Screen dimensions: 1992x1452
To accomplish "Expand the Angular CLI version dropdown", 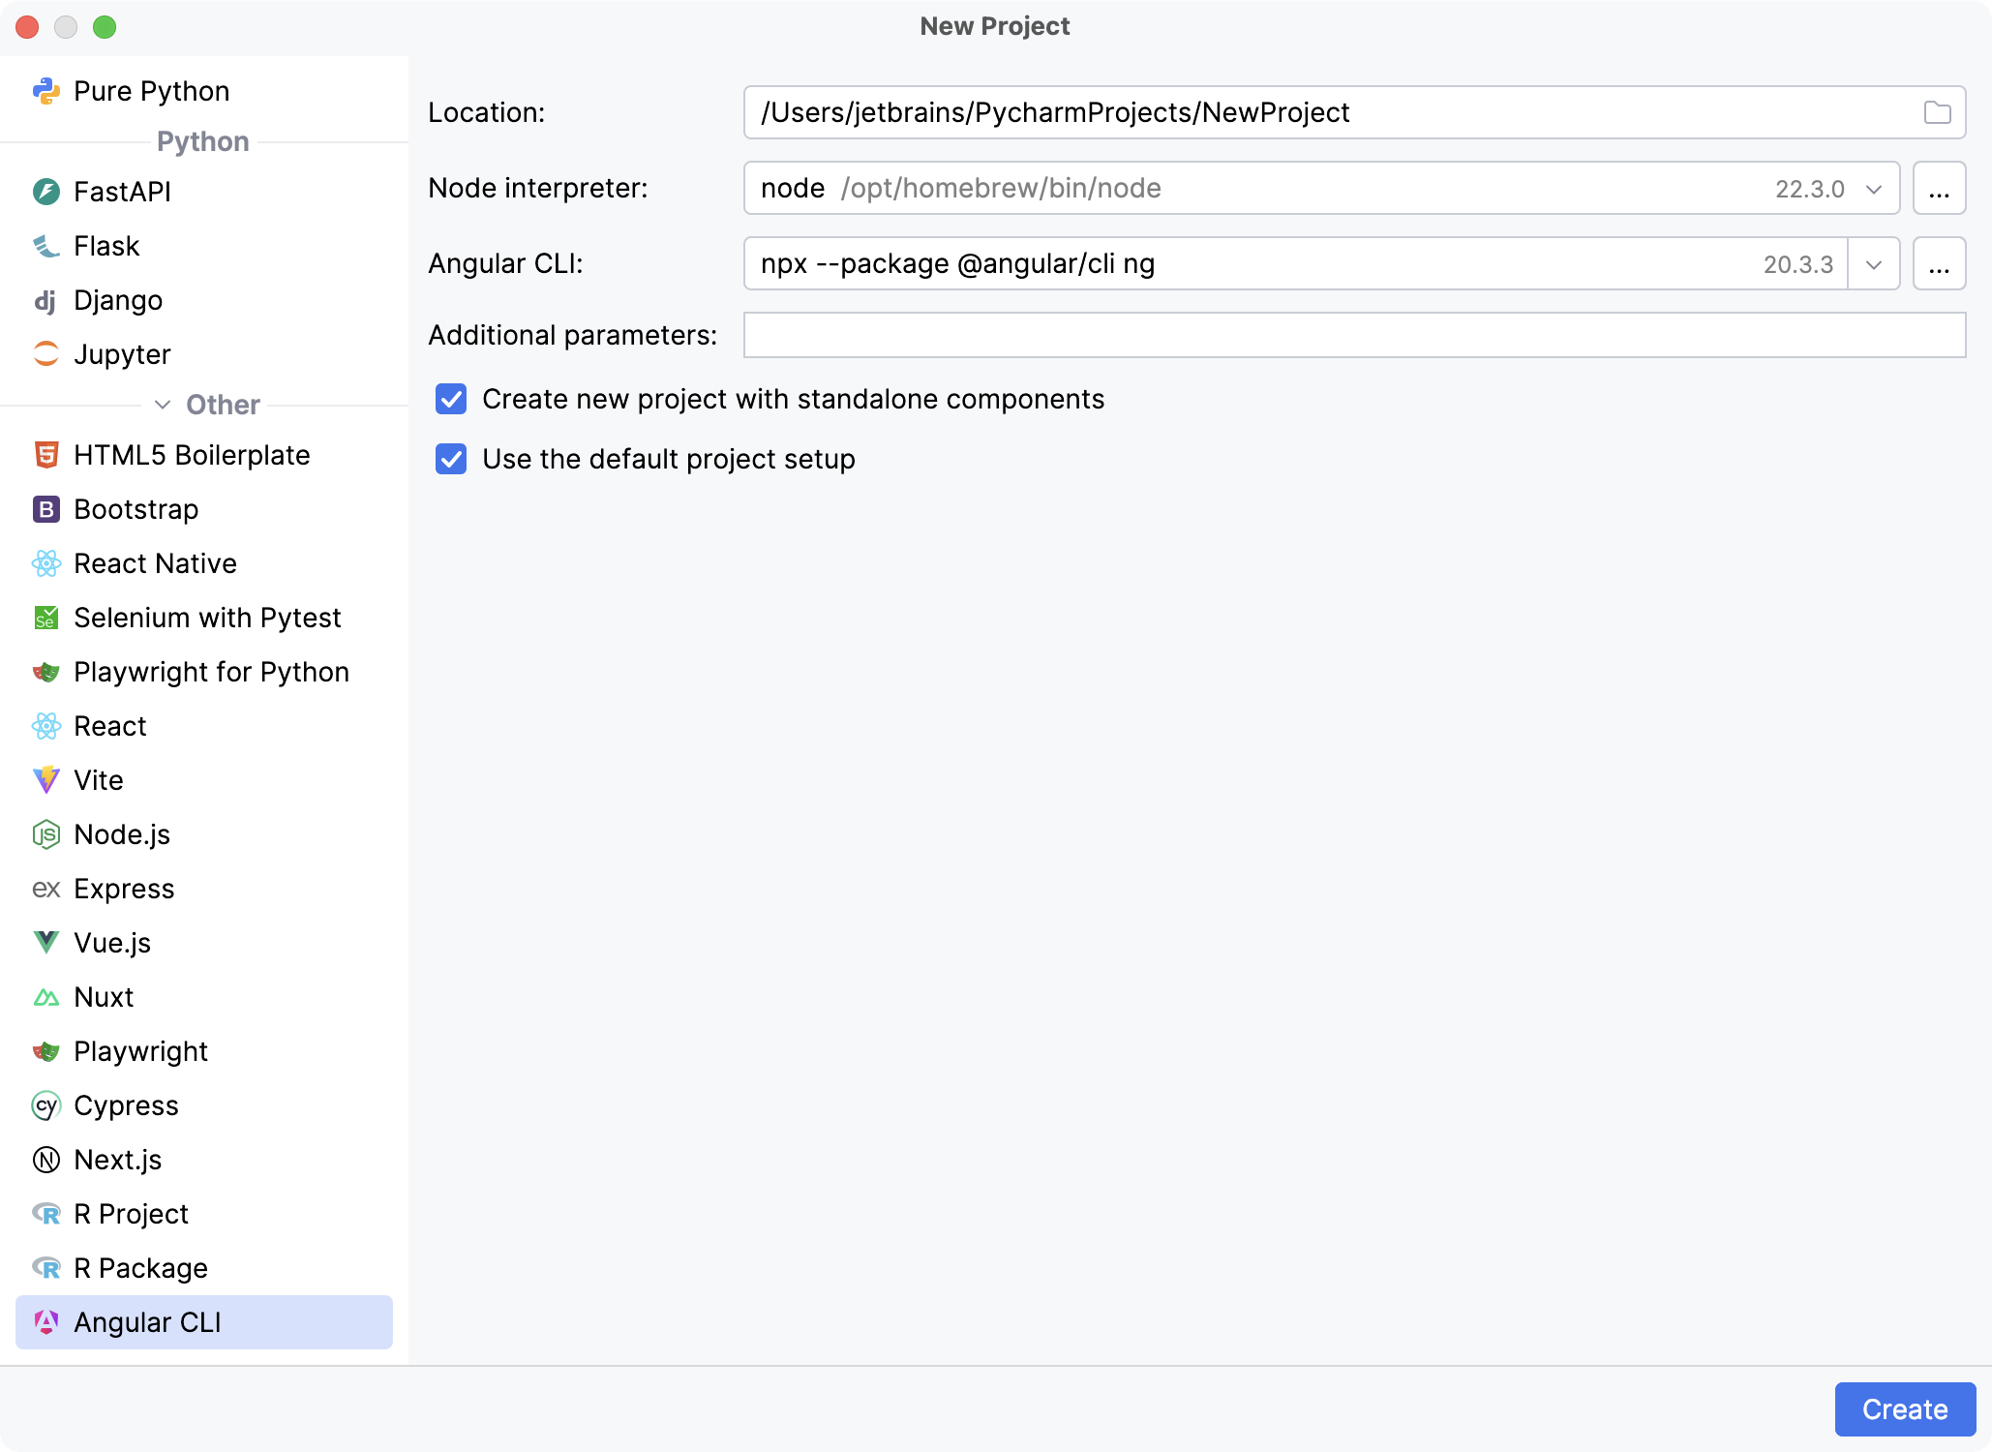I will (1875, 263).
